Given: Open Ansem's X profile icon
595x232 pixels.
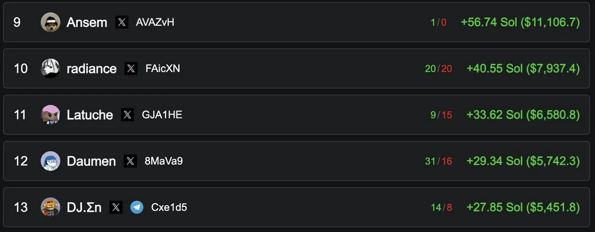Looking at the screenshot, I should pos(122,22).
